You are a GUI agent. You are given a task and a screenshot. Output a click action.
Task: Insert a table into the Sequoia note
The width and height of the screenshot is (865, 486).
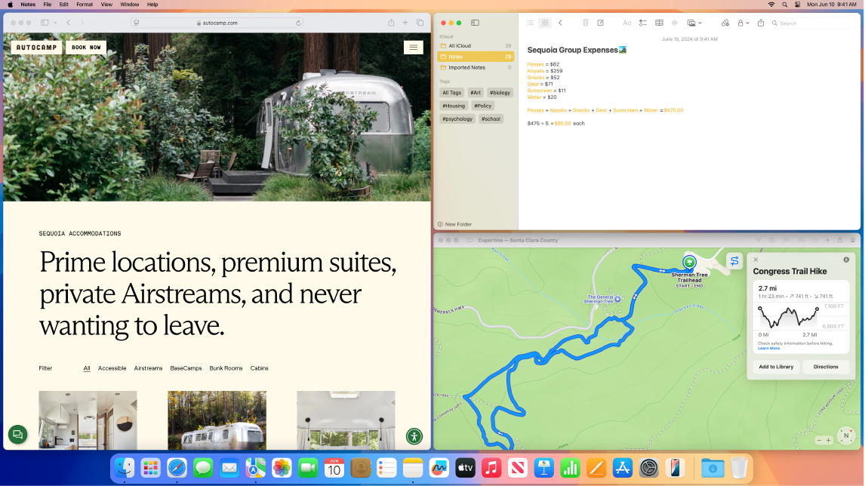point(660,23)
